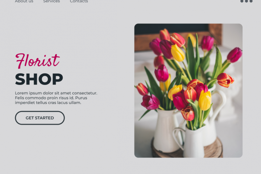Click the rightmost dot of the menu

coord(251,1)
